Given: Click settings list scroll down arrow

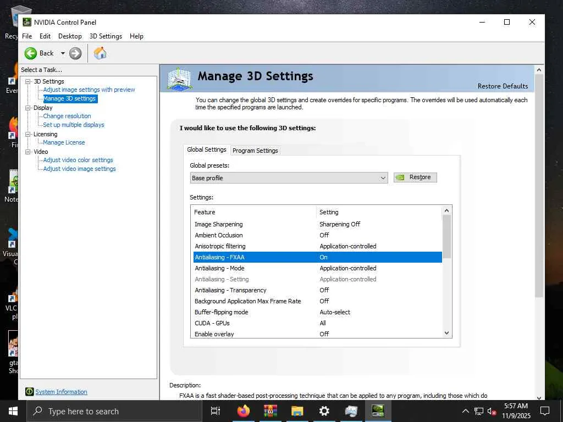Looking at the screenshot, I should (446, 333).
